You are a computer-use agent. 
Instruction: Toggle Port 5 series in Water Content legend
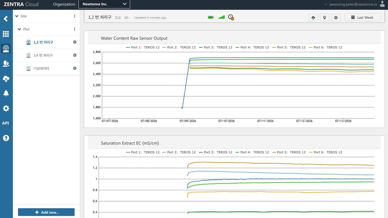pyautogui.click(x=289, y=47)
